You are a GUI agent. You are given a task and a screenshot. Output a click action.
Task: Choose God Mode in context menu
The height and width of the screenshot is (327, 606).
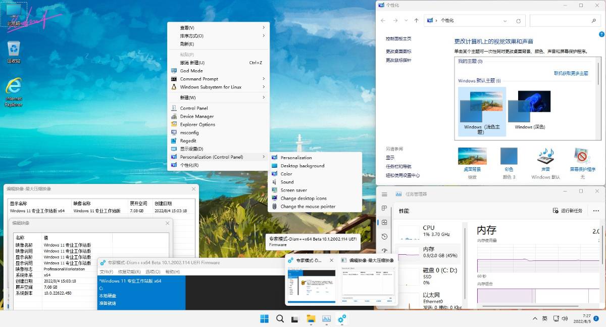click(218, 71)
